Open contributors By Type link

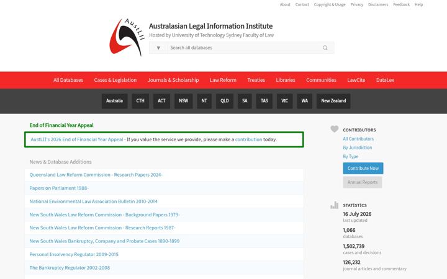pos(350,156)
